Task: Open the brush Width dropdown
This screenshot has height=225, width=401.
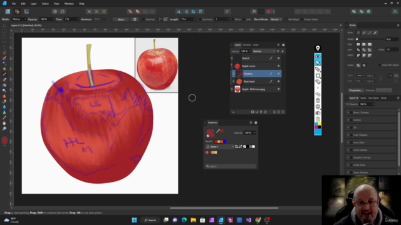Action: tap(25, 19)
